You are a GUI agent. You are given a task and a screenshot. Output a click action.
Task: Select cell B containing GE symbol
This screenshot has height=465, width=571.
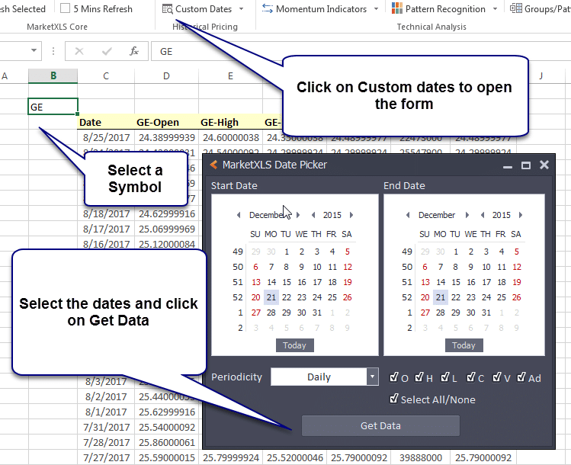tap(53, 107)
